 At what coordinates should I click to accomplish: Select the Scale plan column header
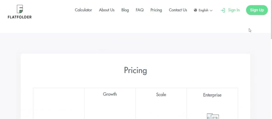coord(161,95)
